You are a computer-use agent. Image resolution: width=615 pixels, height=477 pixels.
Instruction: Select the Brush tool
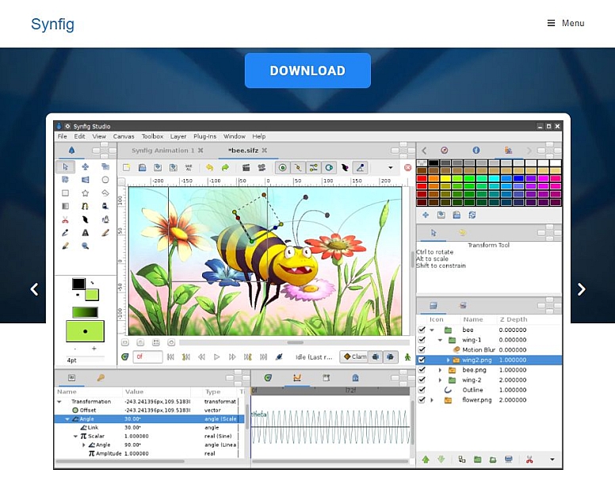[x=66, y=246]
